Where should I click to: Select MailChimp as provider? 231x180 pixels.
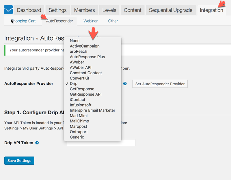(x=92, y=121)
